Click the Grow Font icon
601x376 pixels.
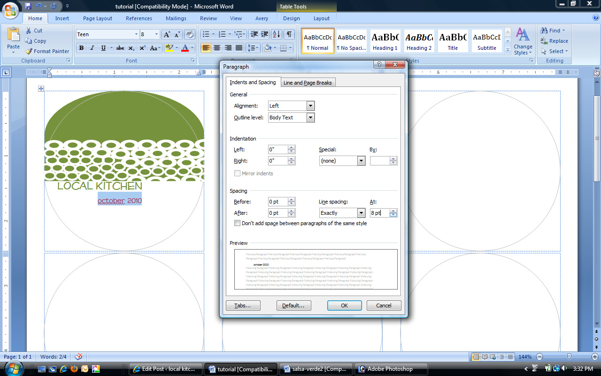[x=167, y=34]
